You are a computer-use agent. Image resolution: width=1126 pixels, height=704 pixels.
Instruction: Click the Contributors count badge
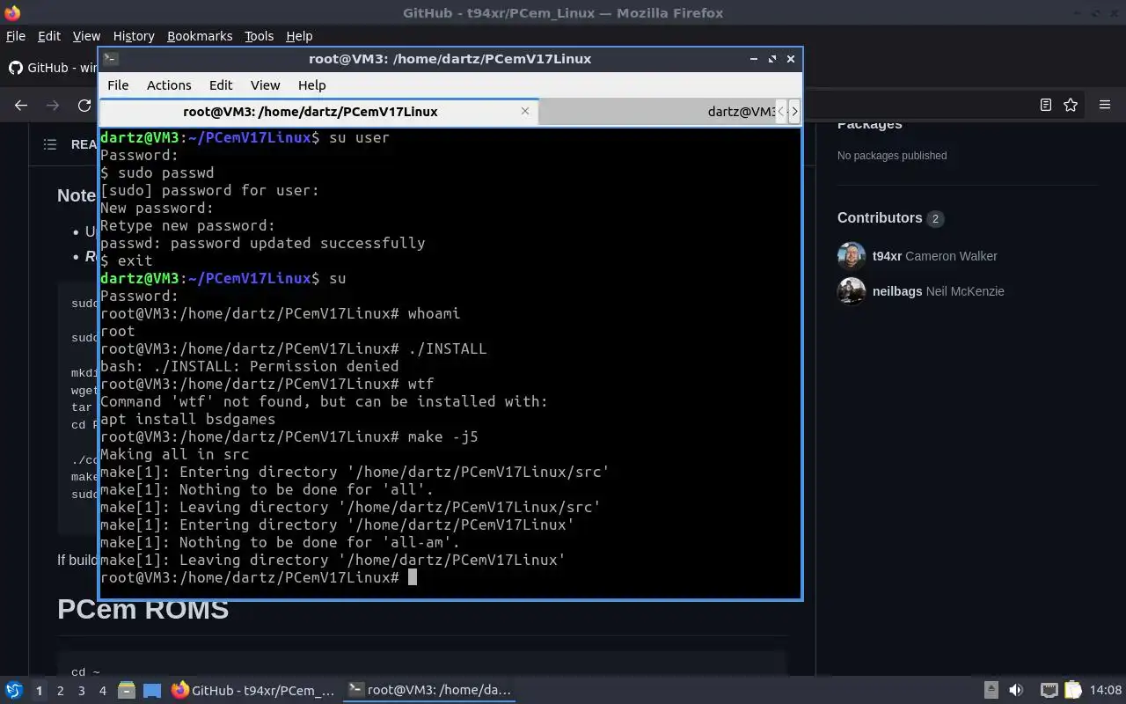click(935, 218)
